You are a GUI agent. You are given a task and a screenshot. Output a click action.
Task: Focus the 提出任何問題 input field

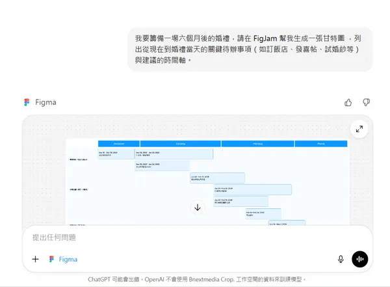(182, 238)
